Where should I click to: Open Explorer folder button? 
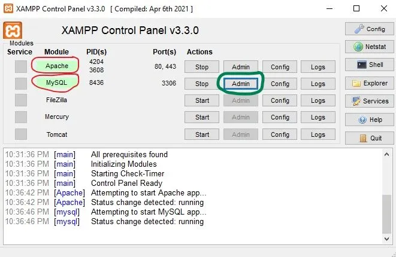369,83
